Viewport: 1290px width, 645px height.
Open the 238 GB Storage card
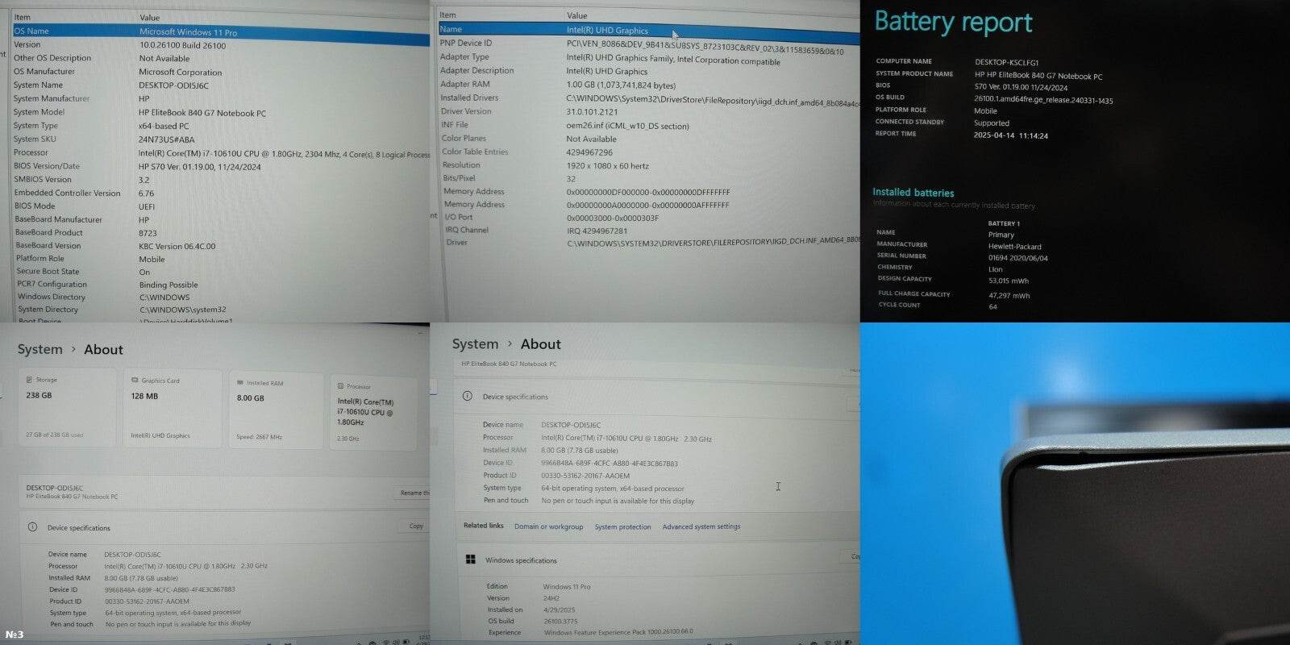click(x=67, y=407)
